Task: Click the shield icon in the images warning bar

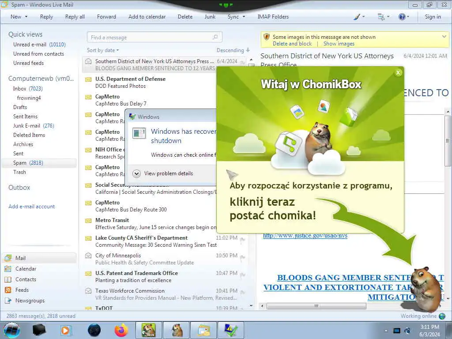Action: click(266, 37)
